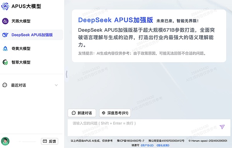Image resolution: width=232 pixels, height=148 pixels.
Task: Open the 隐私政策 privacy policy link
Action: click(163, 145)
